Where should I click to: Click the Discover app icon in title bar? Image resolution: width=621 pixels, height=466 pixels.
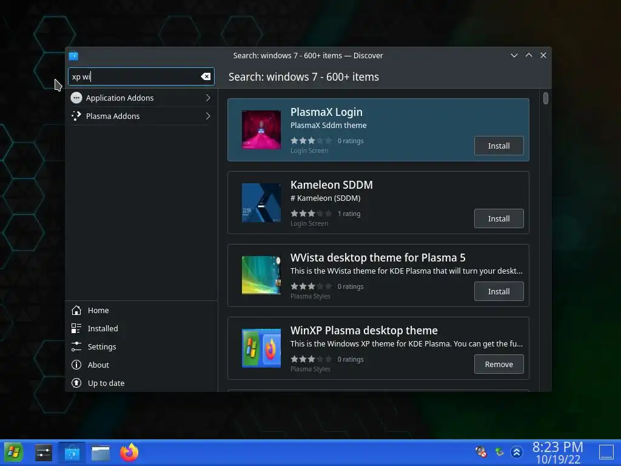pos(73,55)
